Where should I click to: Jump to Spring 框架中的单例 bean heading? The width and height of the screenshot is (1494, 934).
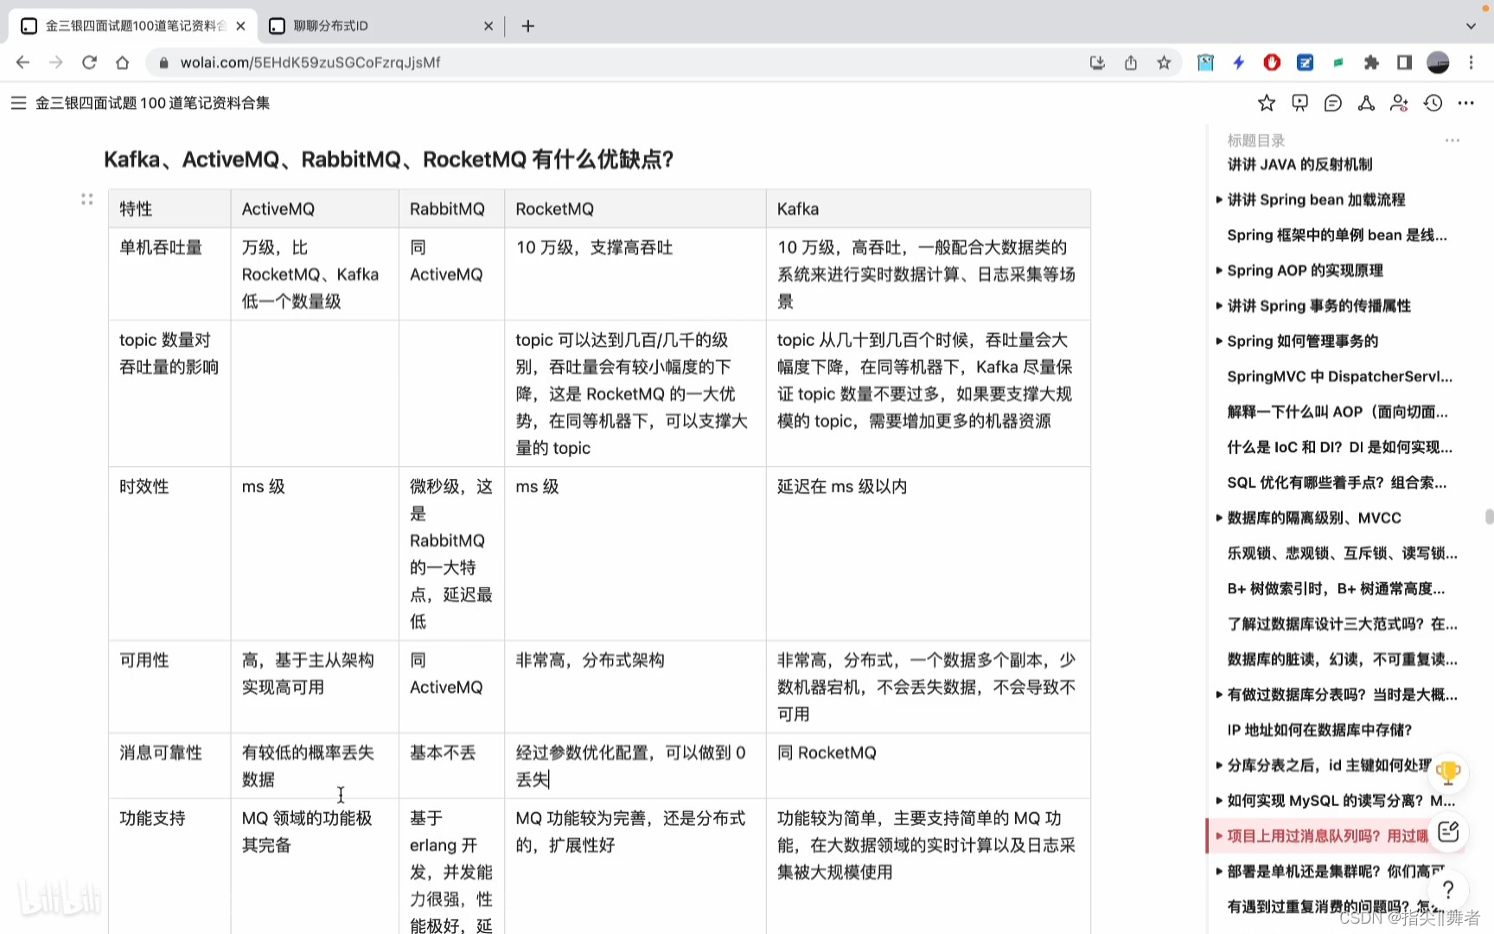click(x=1337, y=235)
